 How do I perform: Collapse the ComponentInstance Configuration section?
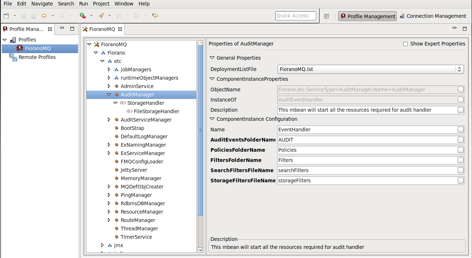click(212, 119)
